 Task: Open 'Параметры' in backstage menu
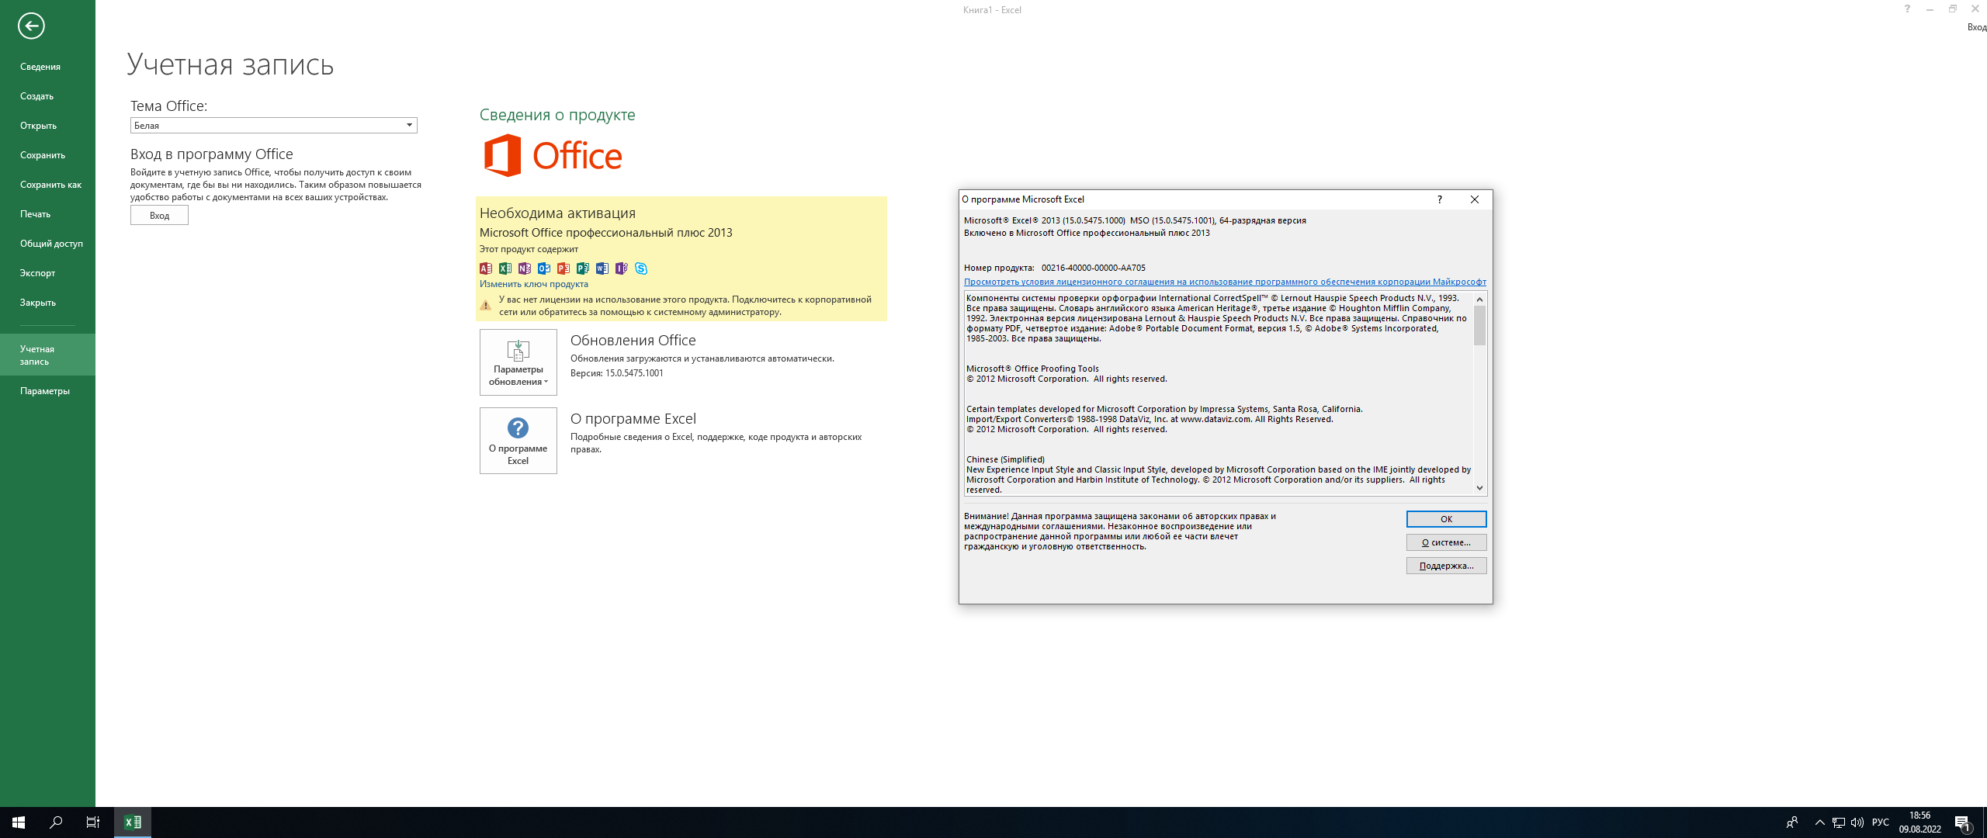tap(47, 391)
